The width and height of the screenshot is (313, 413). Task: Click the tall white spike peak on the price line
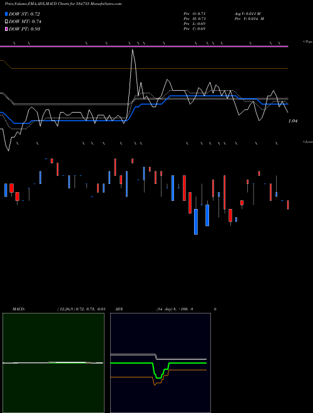click(x=132, y=50)
